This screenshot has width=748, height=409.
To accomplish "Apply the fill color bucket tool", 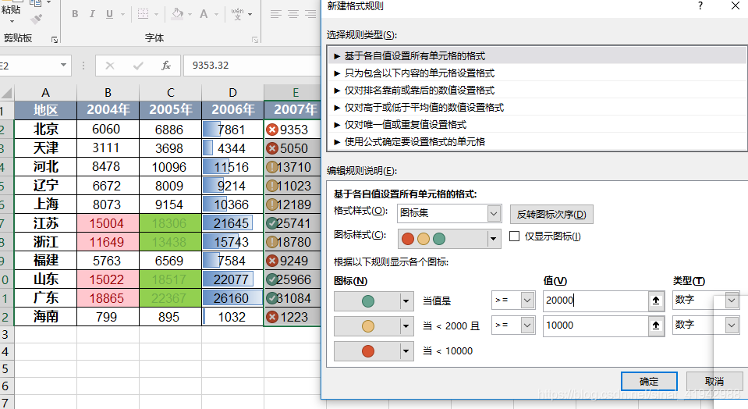I will tap(178, 14).
